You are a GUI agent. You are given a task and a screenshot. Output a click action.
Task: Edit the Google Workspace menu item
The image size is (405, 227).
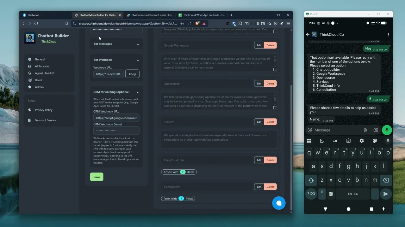point(259,45)
